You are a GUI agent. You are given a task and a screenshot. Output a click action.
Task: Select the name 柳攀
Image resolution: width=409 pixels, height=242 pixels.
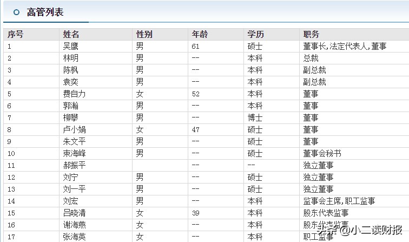(71, 117)
